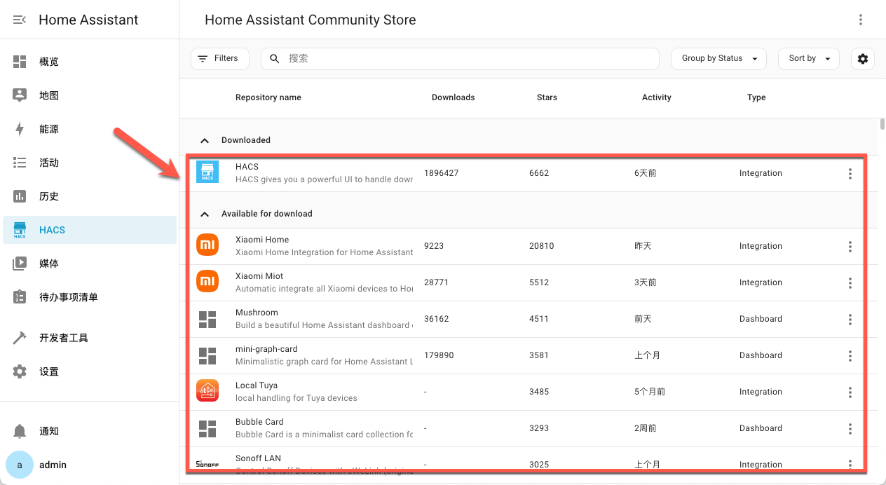This screenshot has width=886, height=485.
Task: Click the 搜索 search field
Action: click(460, 58)
